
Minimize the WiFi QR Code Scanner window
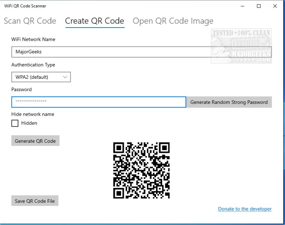click(242, 6)
